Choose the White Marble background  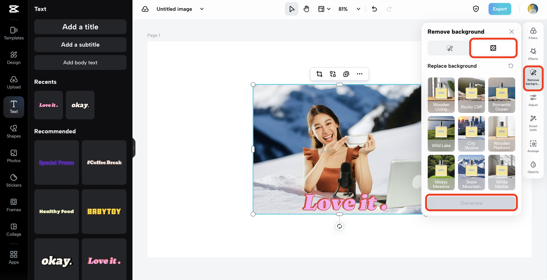tap(502, 172)
